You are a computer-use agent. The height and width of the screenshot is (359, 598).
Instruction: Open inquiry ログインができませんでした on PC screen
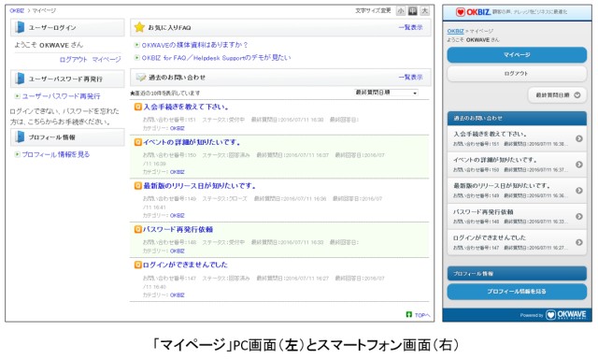(x=185, y=265)
